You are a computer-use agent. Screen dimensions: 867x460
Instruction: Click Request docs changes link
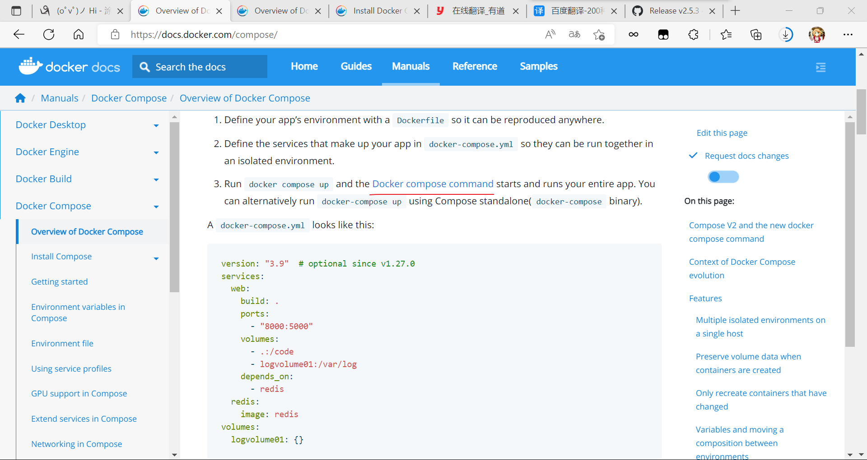(x=746, y=156)
